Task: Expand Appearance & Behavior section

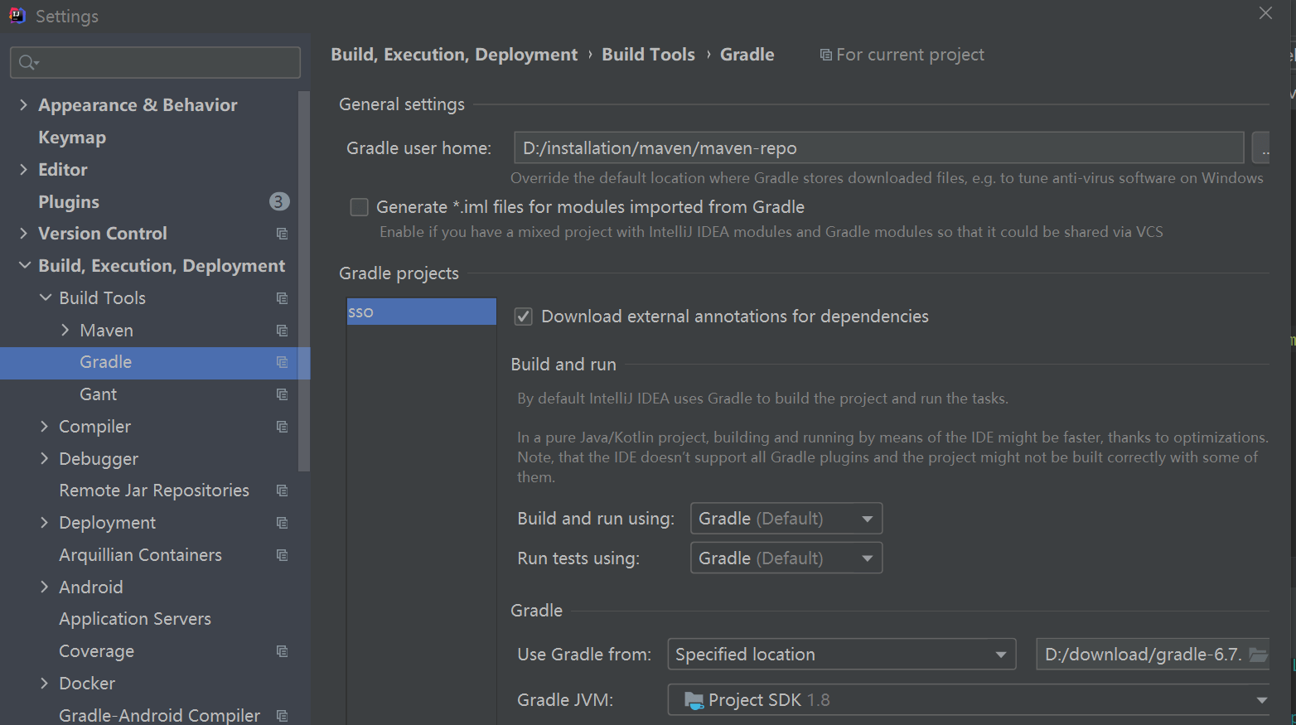Action: click(23, 105)
